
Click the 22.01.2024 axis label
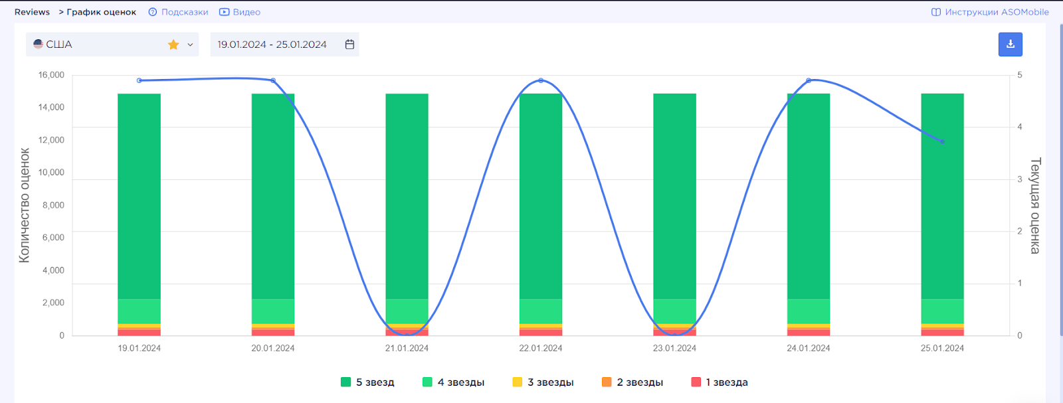541,348
